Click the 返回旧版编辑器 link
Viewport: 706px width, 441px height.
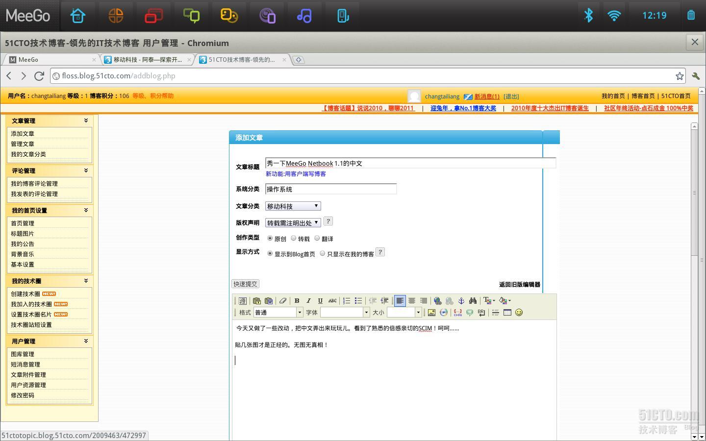(x=520, y=285)
